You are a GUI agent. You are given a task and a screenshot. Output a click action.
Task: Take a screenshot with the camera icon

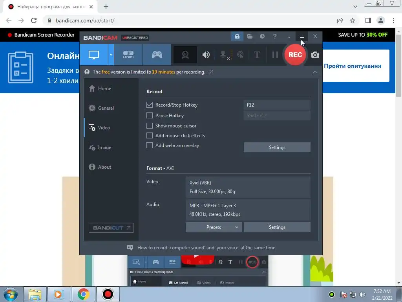coord(315,55)
